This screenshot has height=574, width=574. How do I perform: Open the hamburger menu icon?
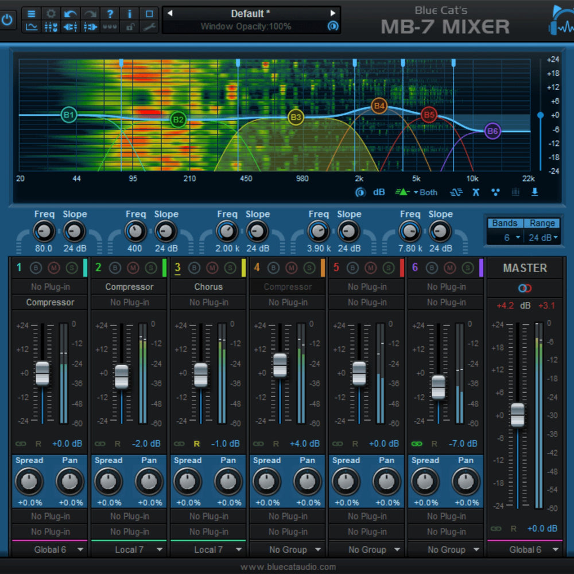pos(30,13)
